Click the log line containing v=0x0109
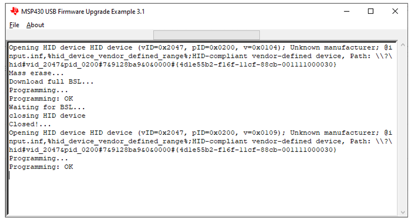Image resolution: width=412 pixels, height=221 pixels. pyautogui.click(x=197, y=133)
